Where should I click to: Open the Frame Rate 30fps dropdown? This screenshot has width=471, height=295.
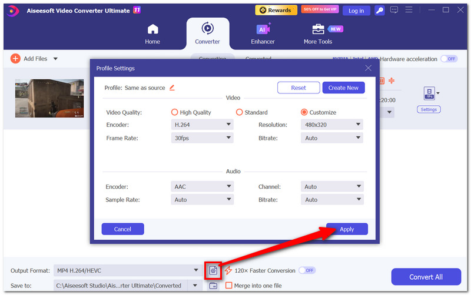click(x=202, y=138)
